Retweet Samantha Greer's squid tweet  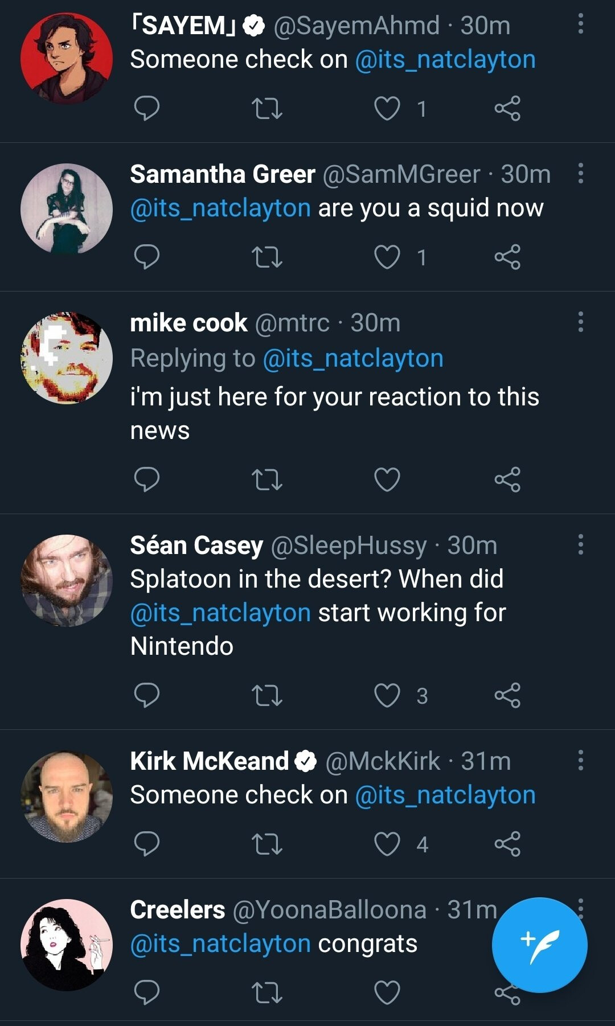pyautogui.click(x=266, y=257)
